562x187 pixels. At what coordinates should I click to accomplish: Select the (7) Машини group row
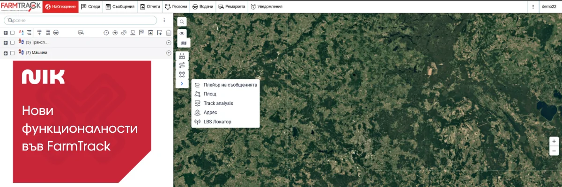(87, 53)
